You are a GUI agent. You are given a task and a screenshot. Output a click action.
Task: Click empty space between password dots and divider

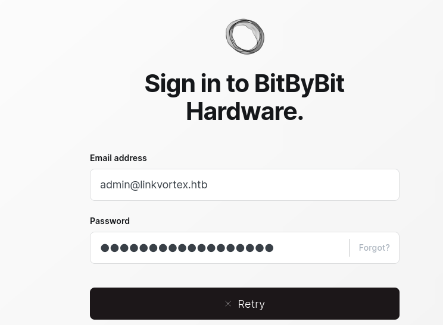(311, 248)
